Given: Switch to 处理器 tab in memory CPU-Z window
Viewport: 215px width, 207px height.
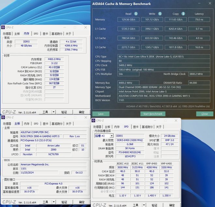Looking at the screenshot, I should click(x=7, y=34).
